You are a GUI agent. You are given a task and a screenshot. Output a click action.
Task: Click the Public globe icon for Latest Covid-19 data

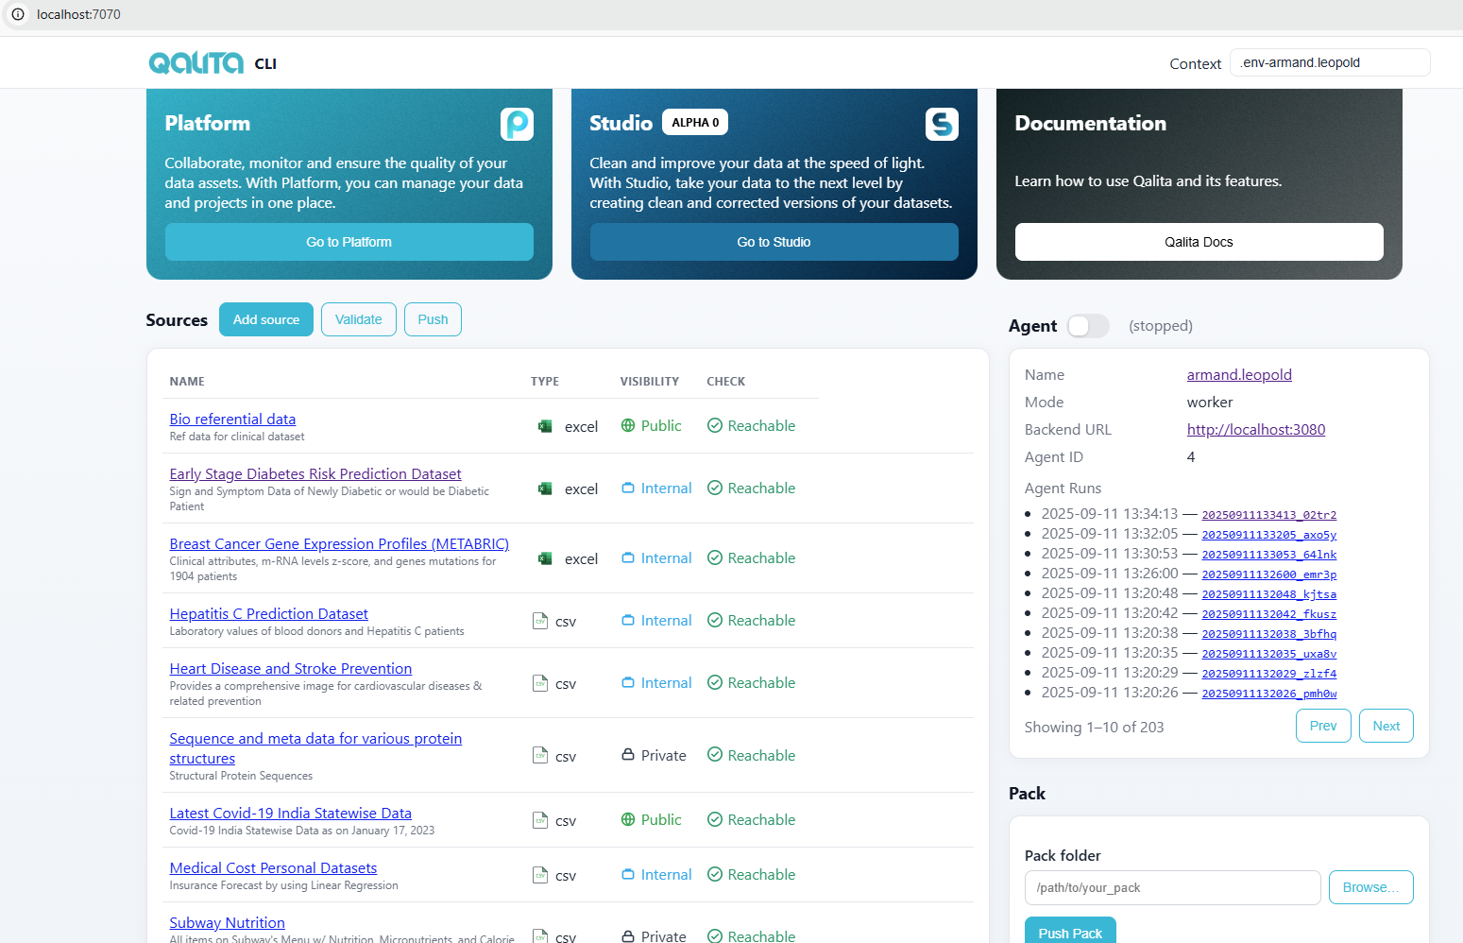(627, 819)
